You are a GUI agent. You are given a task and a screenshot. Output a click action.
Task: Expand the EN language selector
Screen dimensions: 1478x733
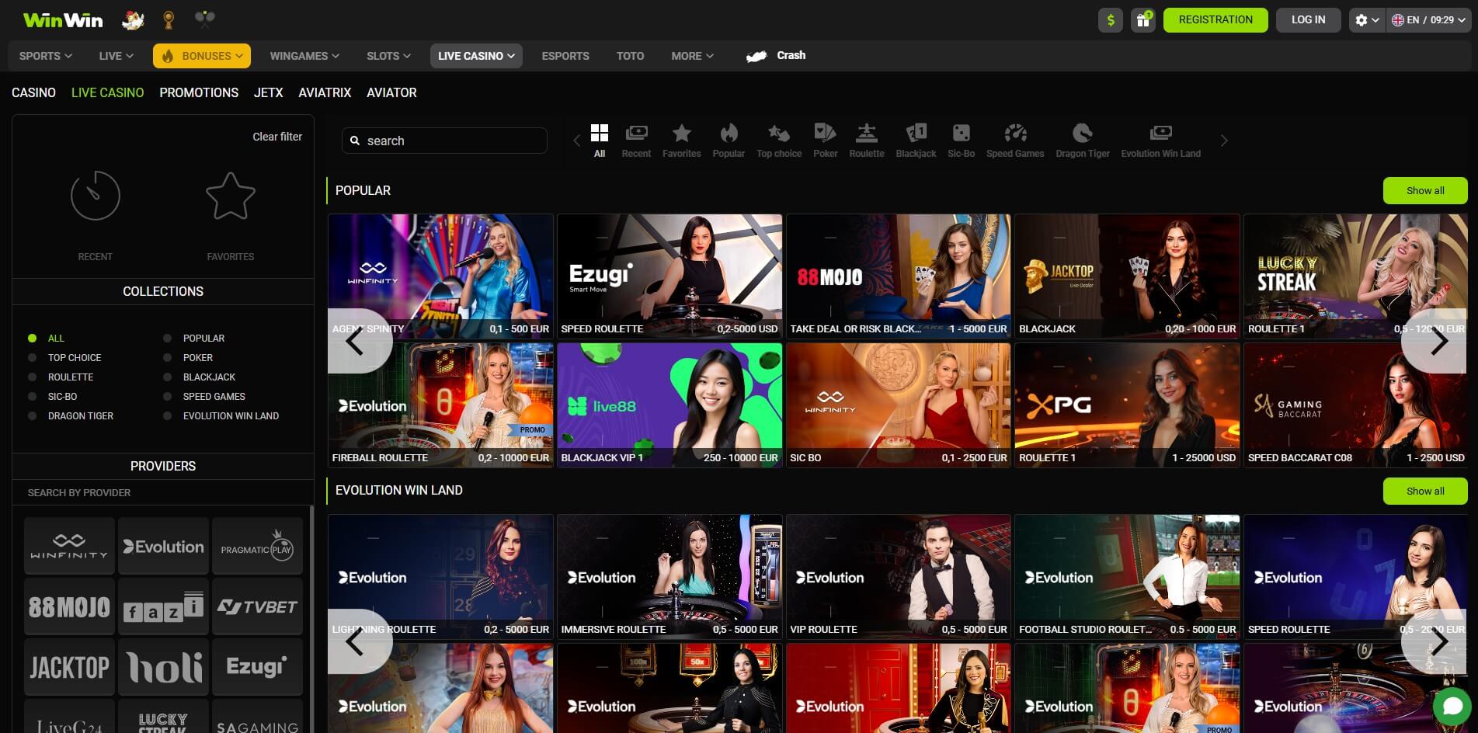point(1429,19)
